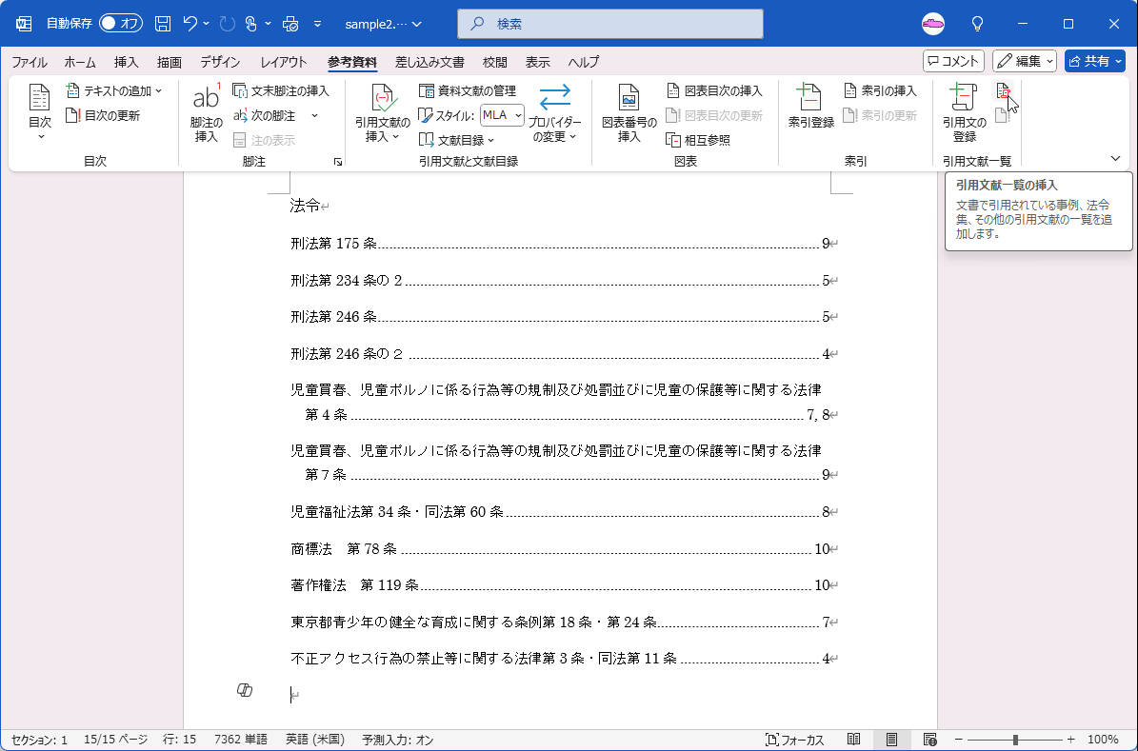Viewport: 1138px width, 751px height.
Task: Switch to the print layout view icon
Action: pyautogui.click(x=892, y=741)
